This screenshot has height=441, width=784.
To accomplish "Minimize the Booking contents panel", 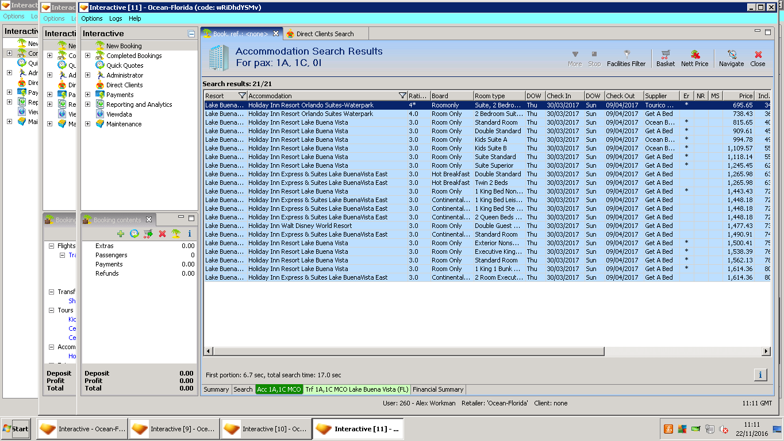I will click(x=181, y=218).
